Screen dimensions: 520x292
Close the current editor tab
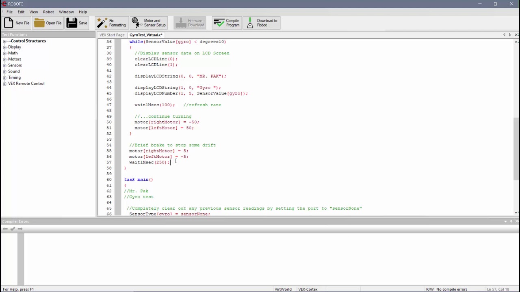[x=516, y=35]
